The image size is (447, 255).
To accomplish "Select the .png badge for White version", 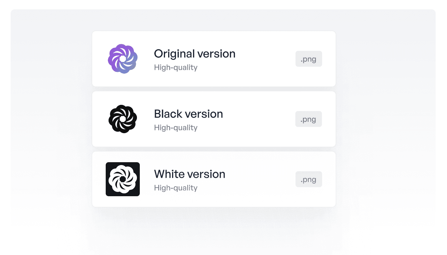I will [x=309, y=179].
